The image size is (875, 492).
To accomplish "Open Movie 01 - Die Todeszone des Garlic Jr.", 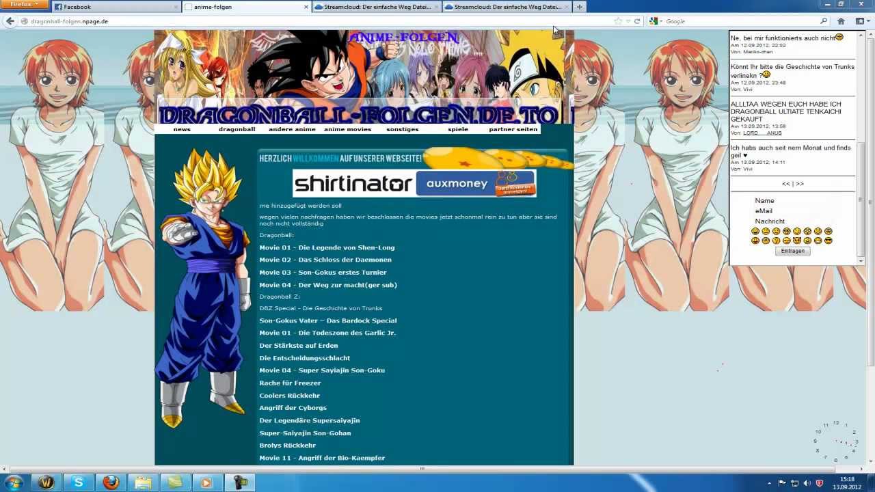I will tap(327, 333).
